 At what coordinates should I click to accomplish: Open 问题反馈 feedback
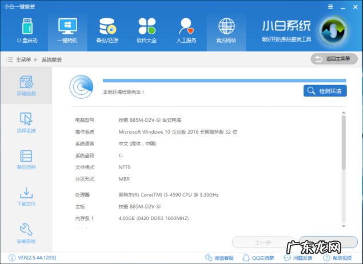pyautogui.click(x=298, y=258)
